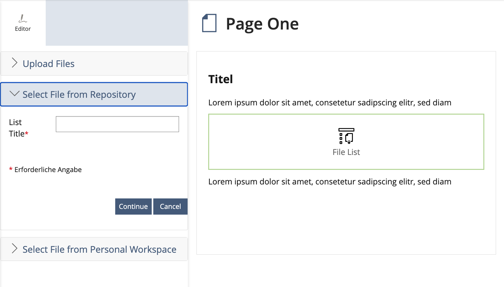Viewport: 504px width, 287px height.
Task: Click the File List icon
Action: [346, 136]
